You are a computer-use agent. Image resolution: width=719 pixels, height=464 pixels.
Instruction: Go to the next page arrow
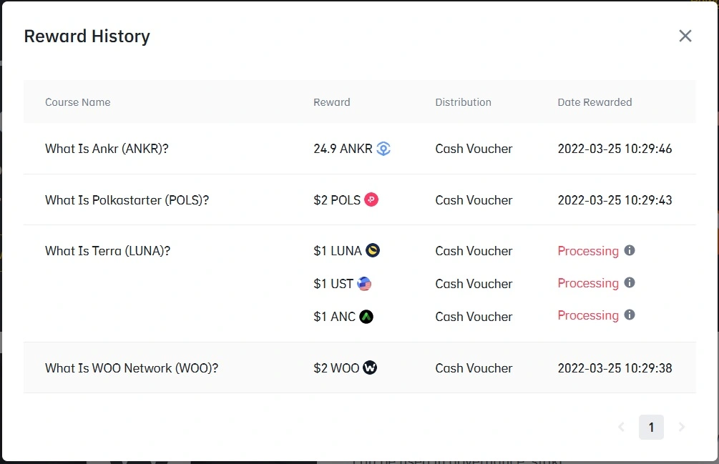tap(681, 427)
